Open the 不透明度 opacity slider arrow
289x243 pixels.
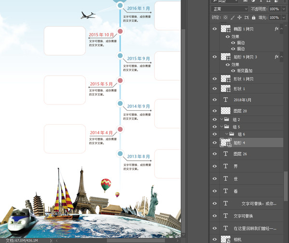tap(284, 9)
